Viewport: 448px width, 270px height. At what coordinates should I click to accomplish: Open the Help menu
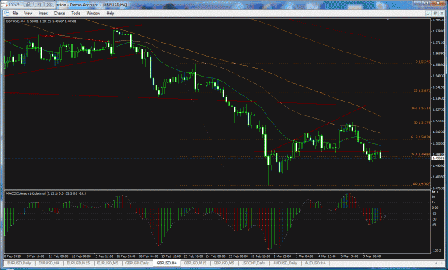[x=110, y=13]
